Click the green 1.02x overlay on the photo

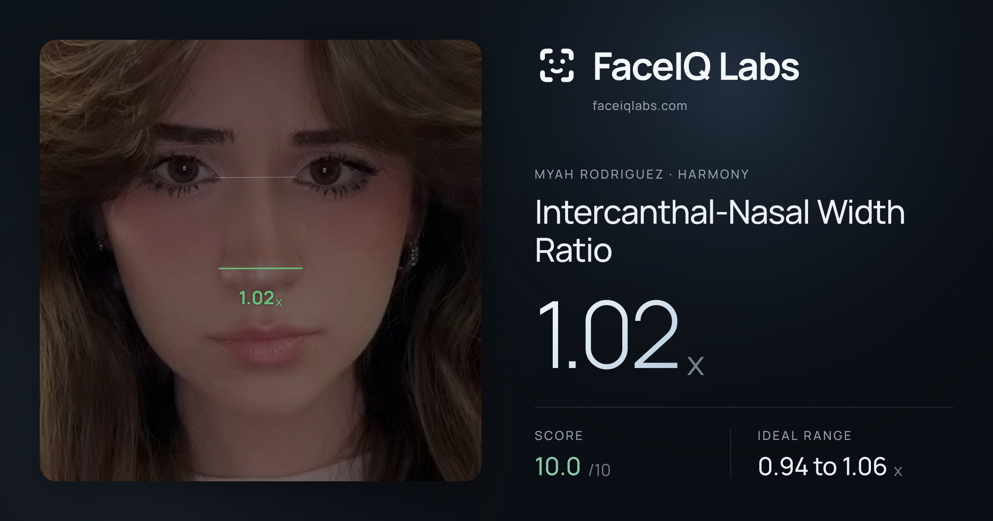click(261, 298)
